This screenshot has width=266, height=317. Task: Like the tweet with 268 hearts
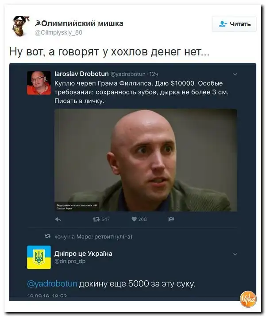tap(134, 219)
